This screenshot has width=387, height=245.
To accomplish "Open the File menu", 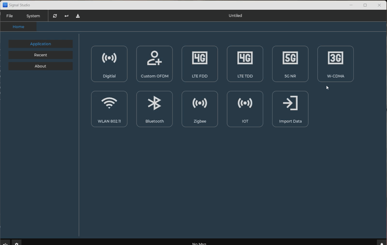I will pyautogui.click(x=10, y=16).
